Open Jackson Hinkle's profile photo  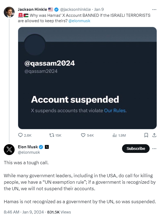[9, 12]
